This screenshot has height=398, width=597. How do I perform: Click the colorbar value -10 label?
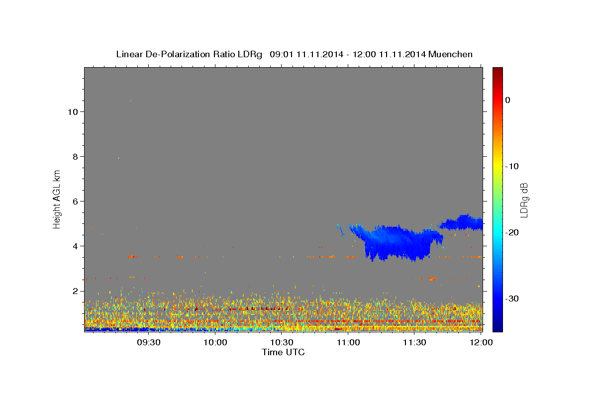pos(512,166)
